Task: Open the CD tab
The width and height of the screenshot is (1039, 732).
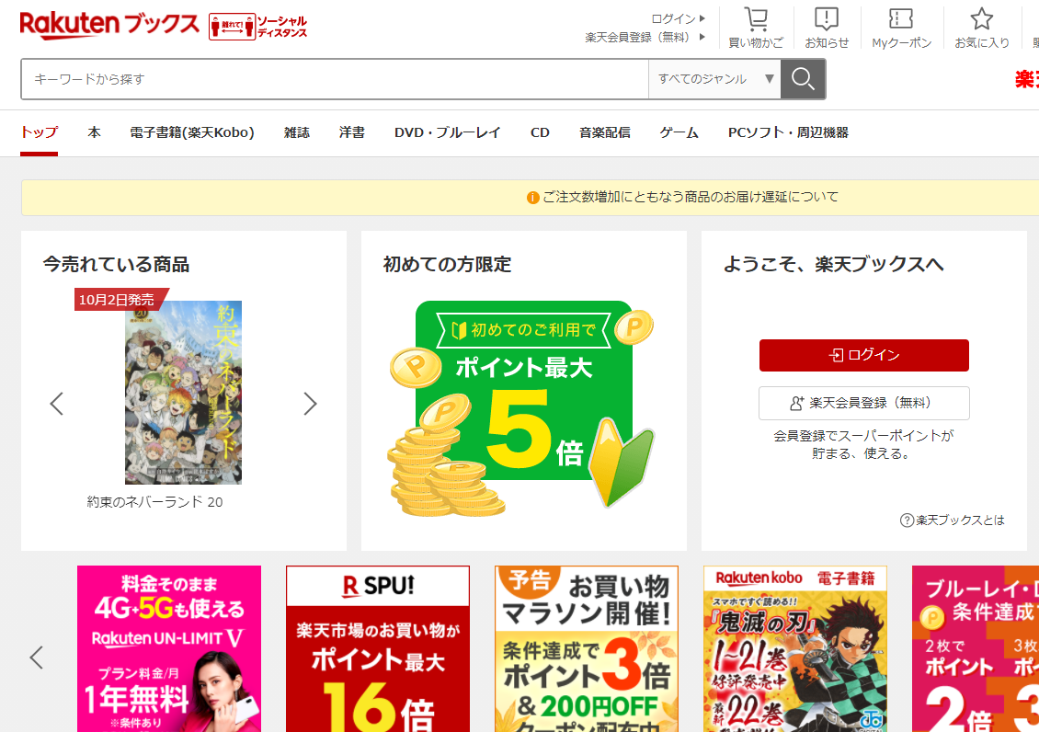Action: tap(540, 132)
